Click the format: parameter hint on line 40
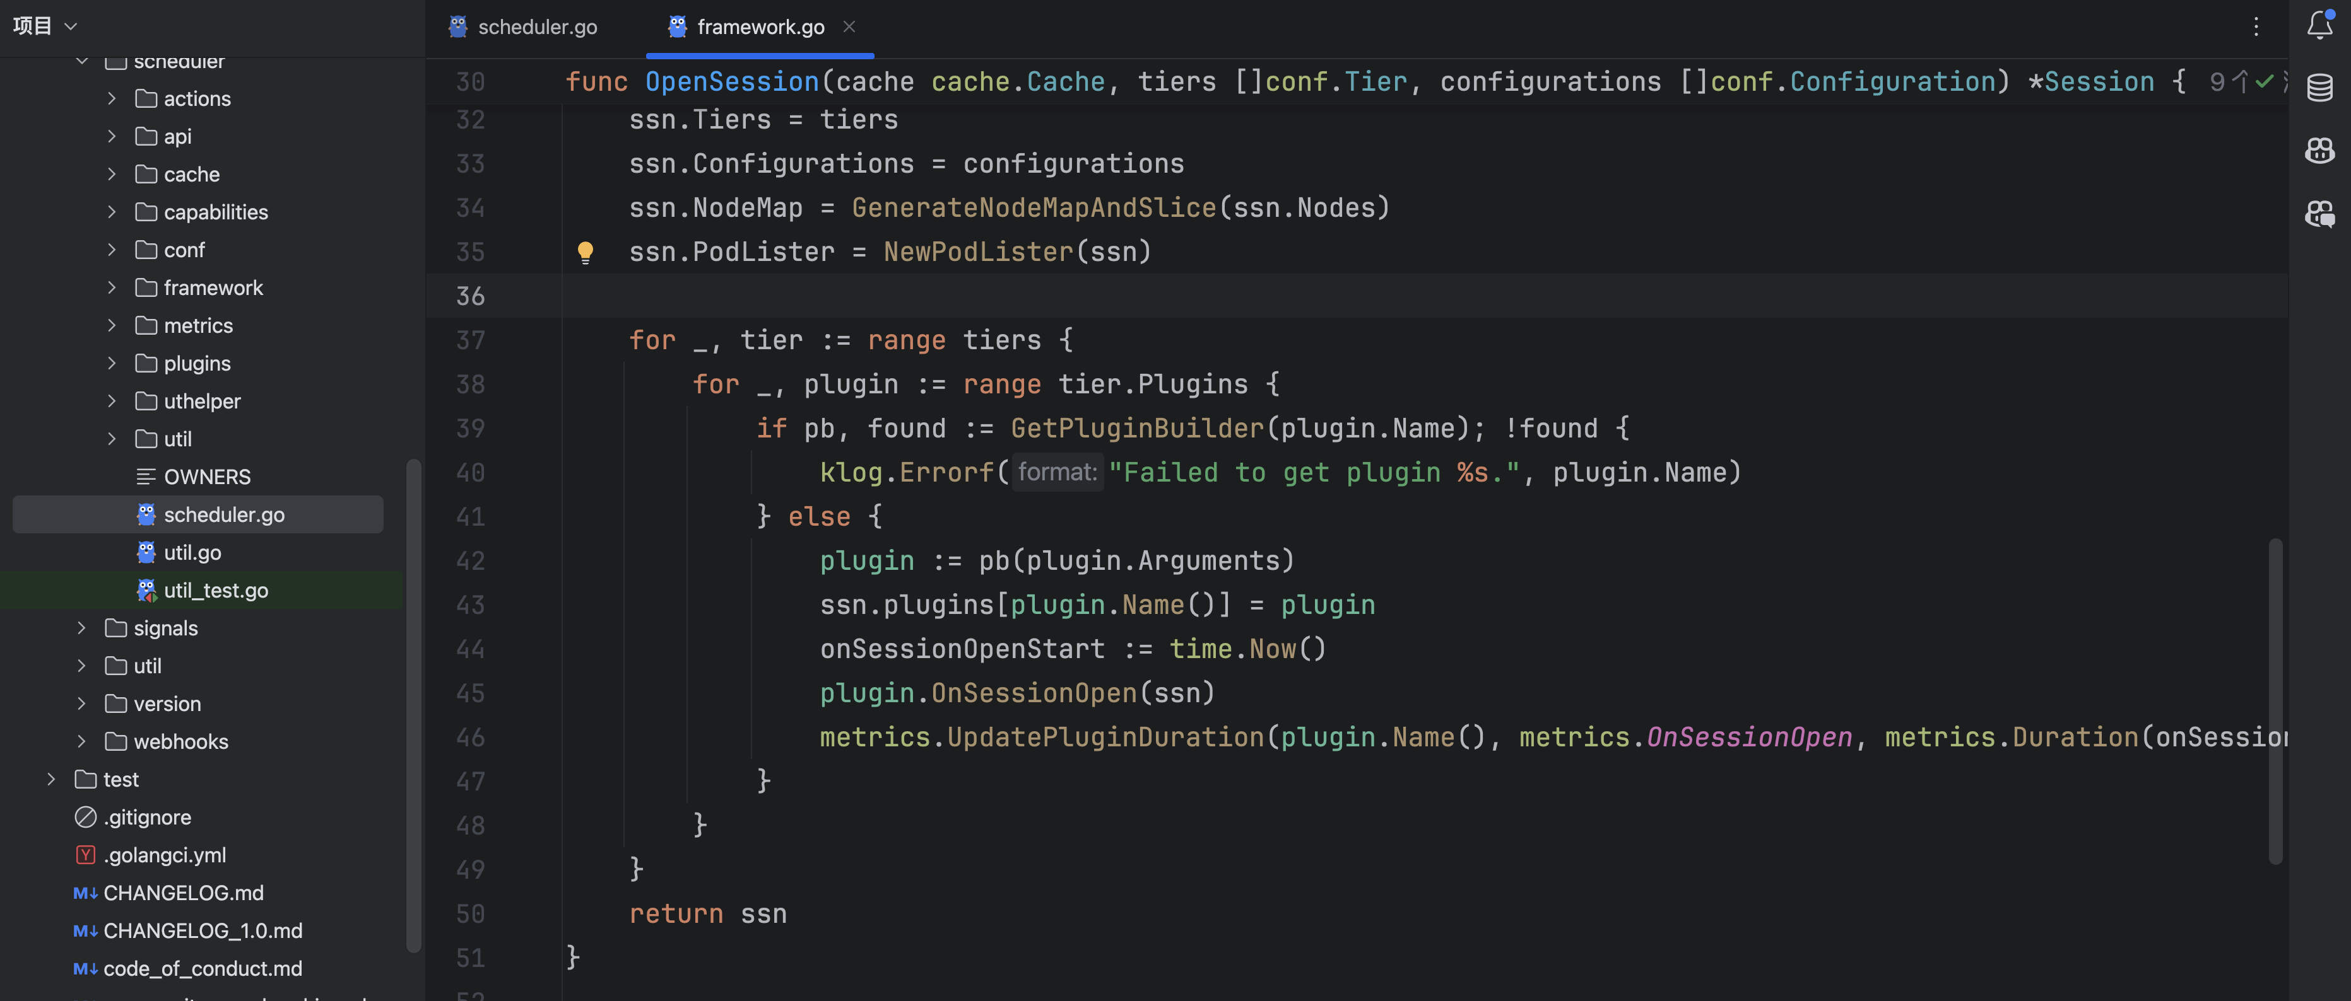The height and width of the screenshot is (1001, 2351). [x=1058, y=472]
